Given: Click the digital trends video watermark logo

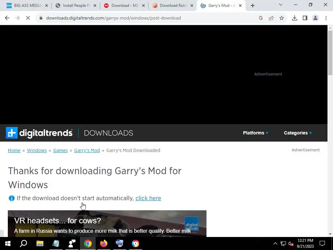Looking at the screenshot, I should 192,224.
